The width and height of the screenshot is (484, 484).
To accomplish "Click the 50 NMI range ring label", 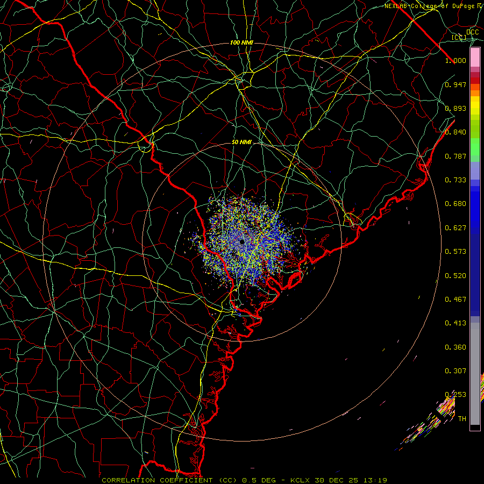I will coord(241,143).
